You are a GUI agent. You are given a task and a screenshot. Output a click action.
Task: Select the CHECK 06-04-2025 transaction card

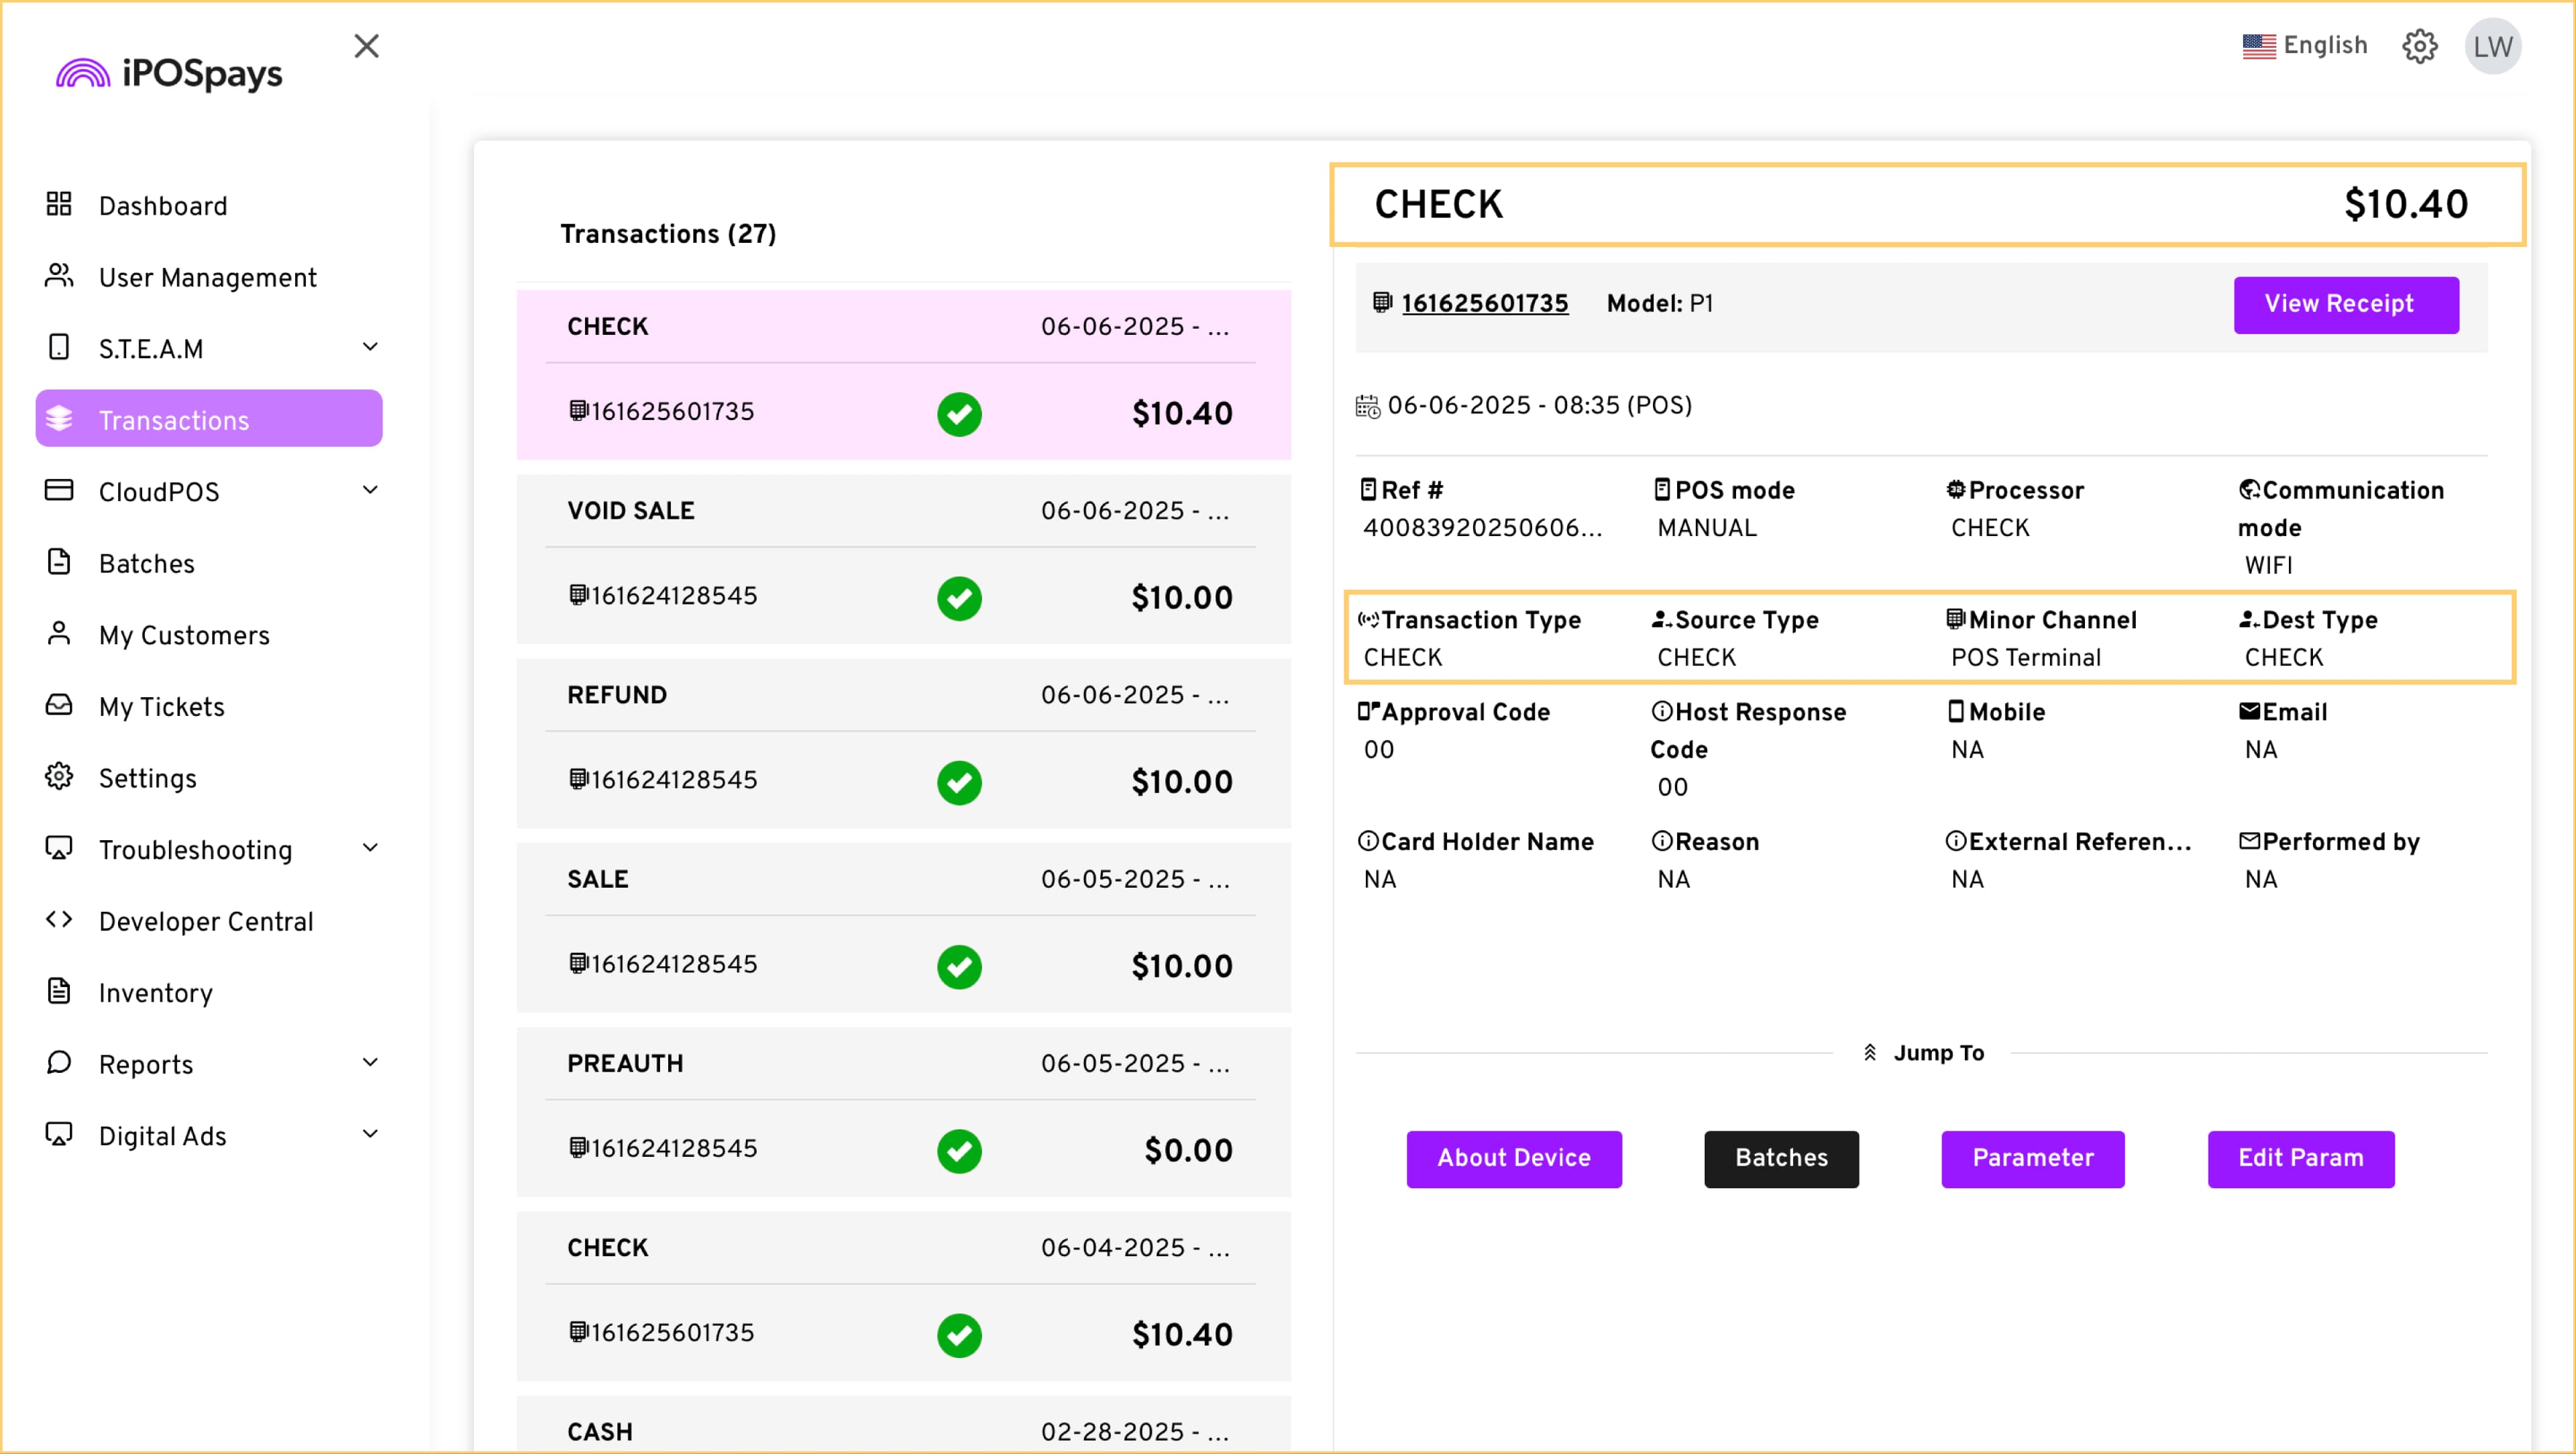click(903, 1296)
